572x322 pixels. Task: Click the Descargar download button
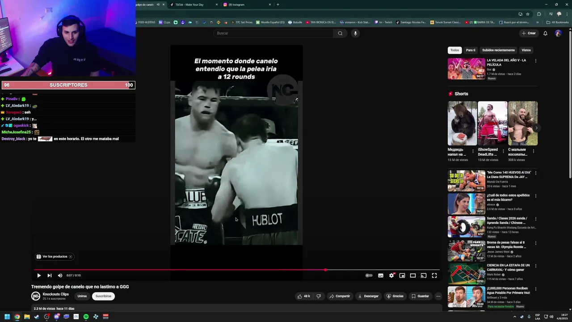coord(368,296)
